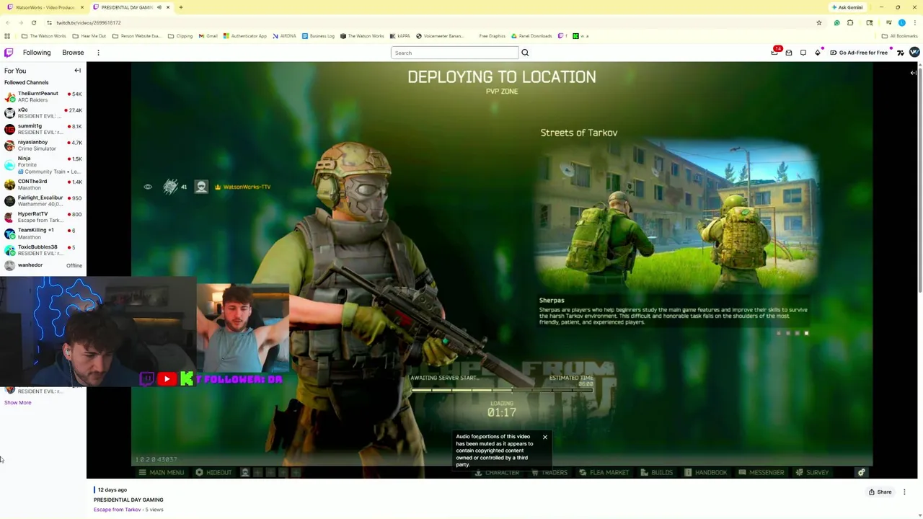Click the address bar URL
The height and width of the screenshot is (519, 923).
point(89,22)
